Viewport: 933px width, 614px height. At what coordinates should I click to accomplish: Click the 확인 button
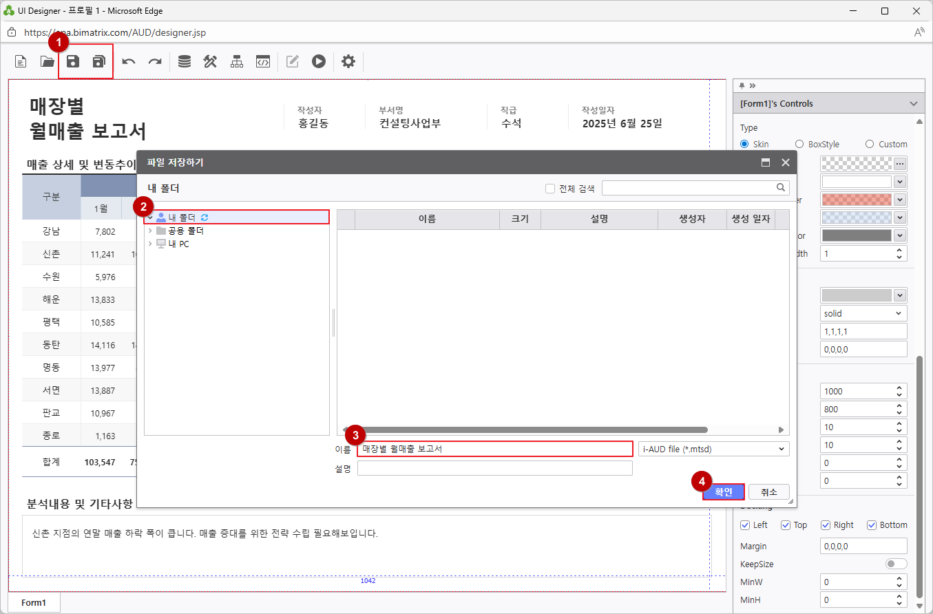pos(724,492)
